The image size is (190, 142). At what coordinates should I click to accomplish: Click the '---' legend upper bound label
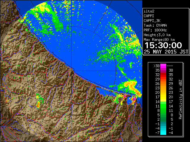tap(170, 66)
